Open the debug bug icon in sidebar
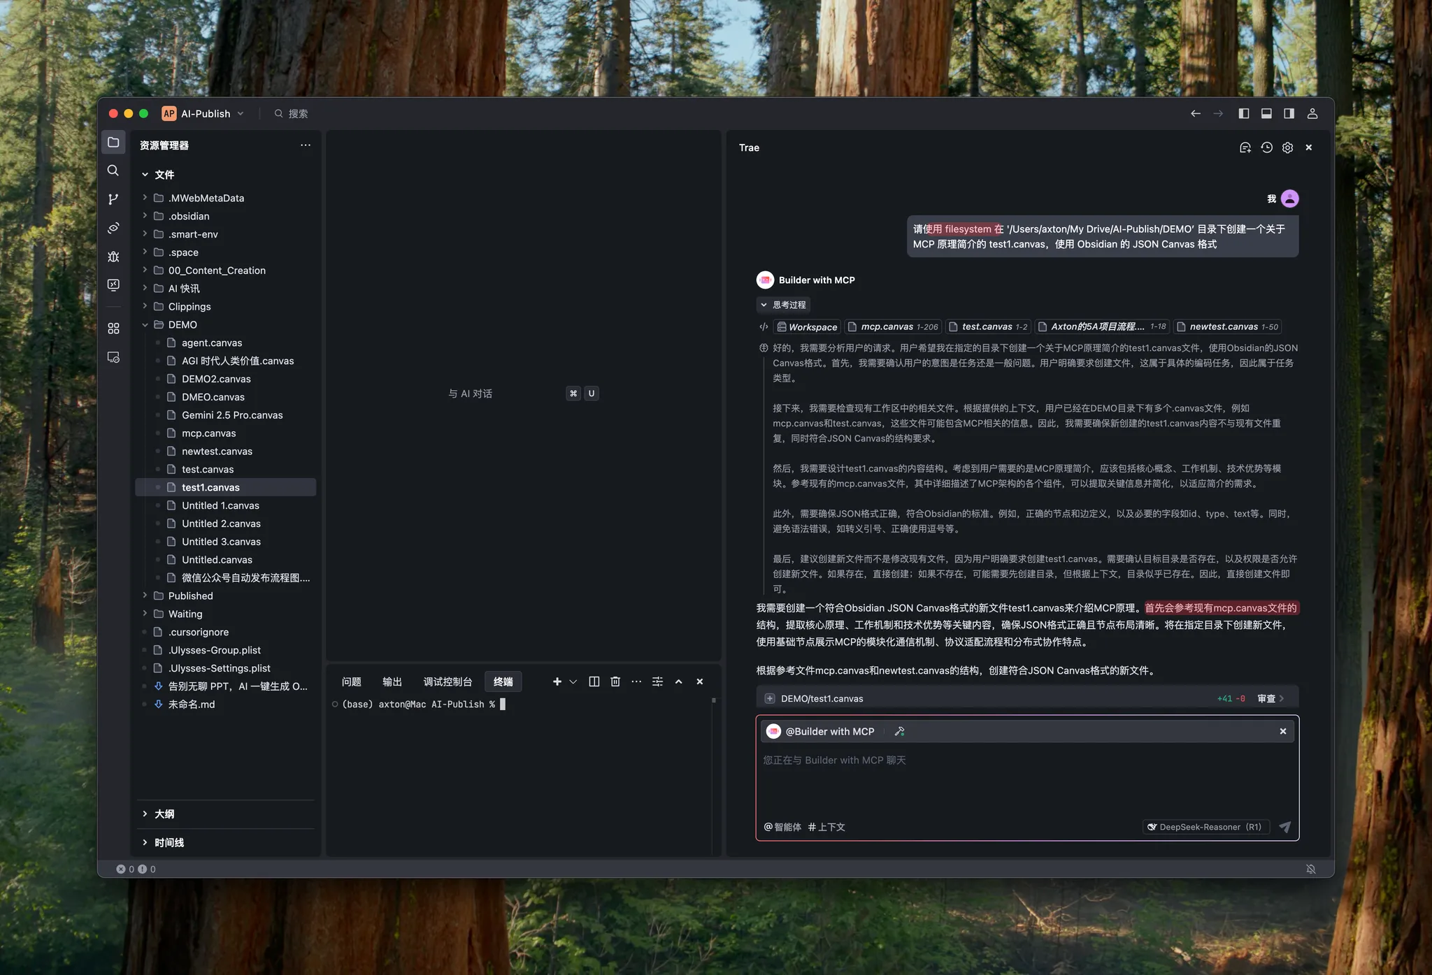This screenshot has height=975, width=1432. tap(113, 257)
